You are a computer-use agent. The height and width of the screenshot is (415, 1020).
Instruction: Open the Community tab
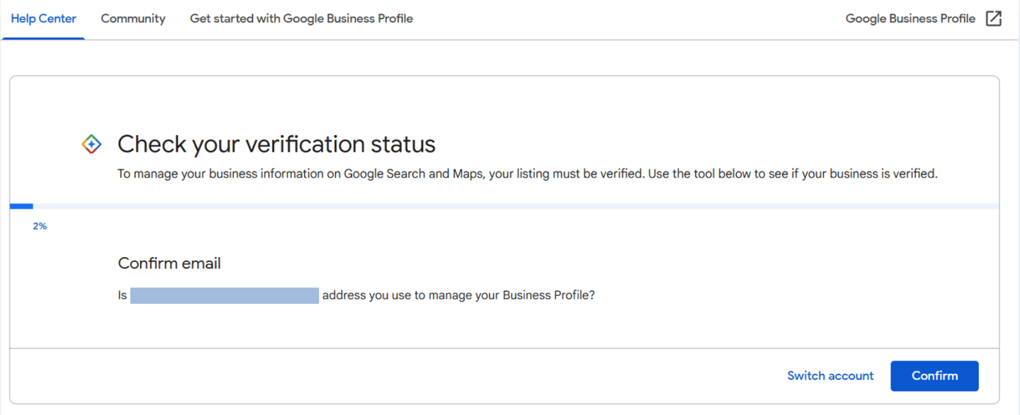(133, 19)
